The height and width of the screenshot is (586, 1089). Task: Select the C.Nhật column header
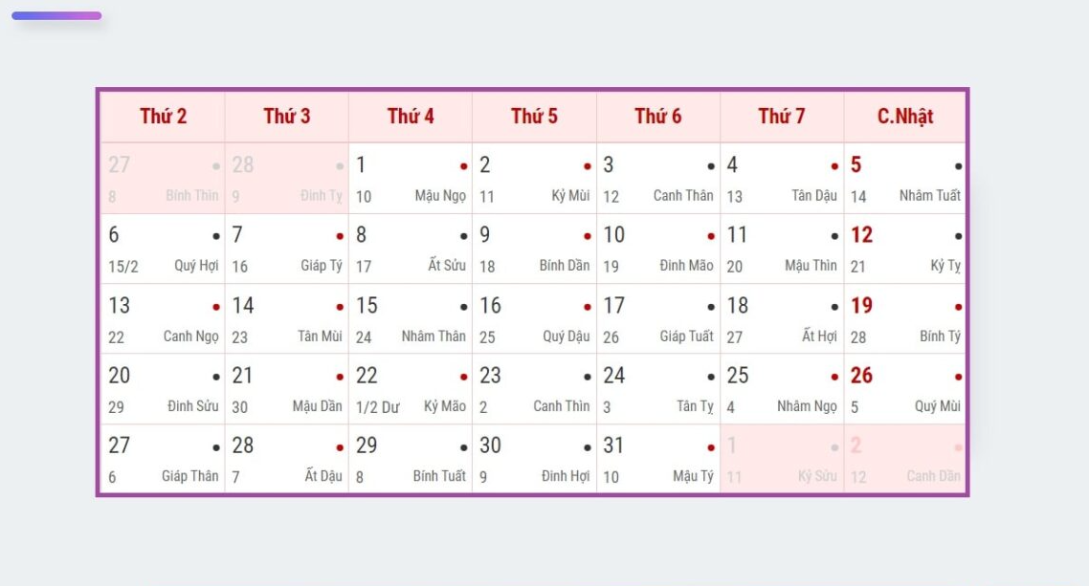905,117
